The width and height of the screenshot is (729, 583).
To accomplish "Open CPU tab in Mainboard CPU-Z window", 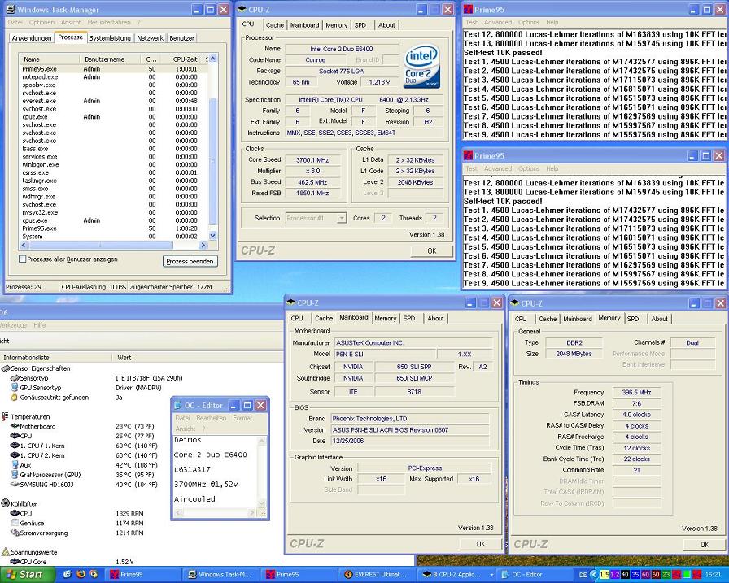I will 297,318.
